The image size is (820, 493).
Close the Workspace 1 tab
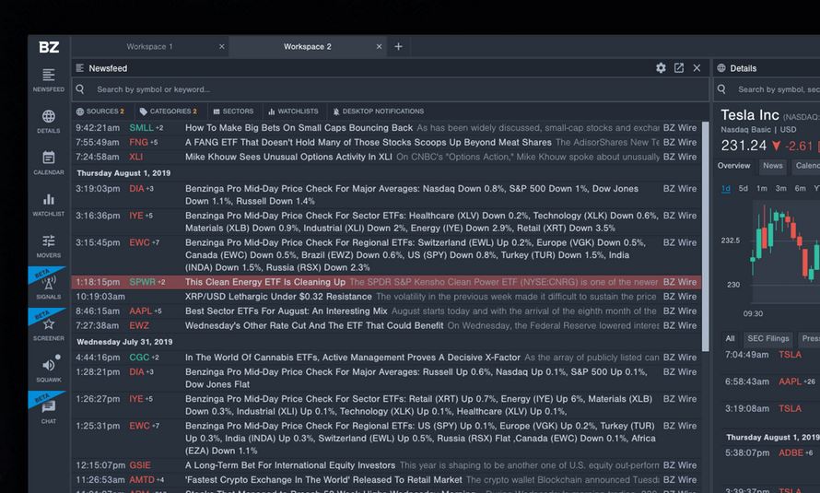[x=222, y=46]
